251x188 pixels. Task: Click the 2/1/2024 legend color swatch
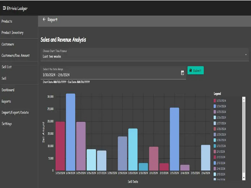click(x=215, y=152)
